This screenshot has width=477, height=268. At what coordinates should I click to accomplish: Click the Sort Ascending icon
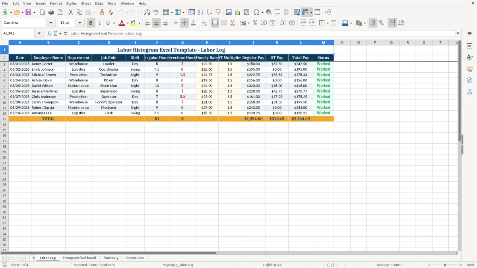click(200, 12)
